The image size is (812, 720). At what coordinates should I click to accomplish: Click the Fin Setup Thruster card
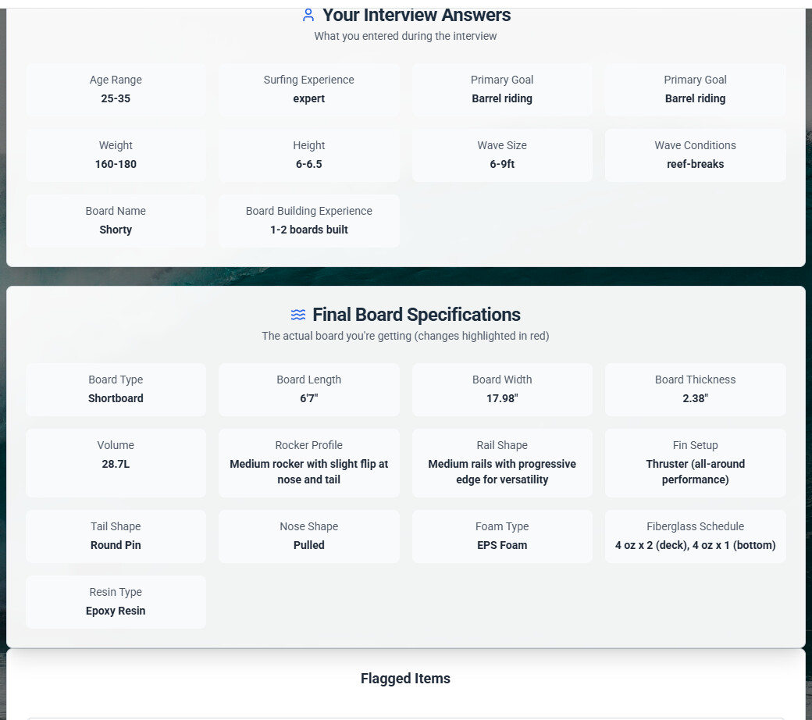pyautogui.click(x=695, y=462)
